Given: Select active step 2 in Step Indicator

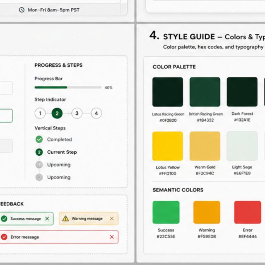Looking at the screenshot, I should click(x=57, y=113).
